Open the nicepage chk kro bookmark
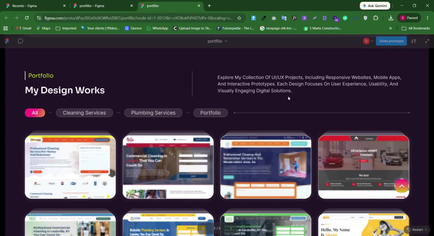434x236 pixels. pos(278,28)
